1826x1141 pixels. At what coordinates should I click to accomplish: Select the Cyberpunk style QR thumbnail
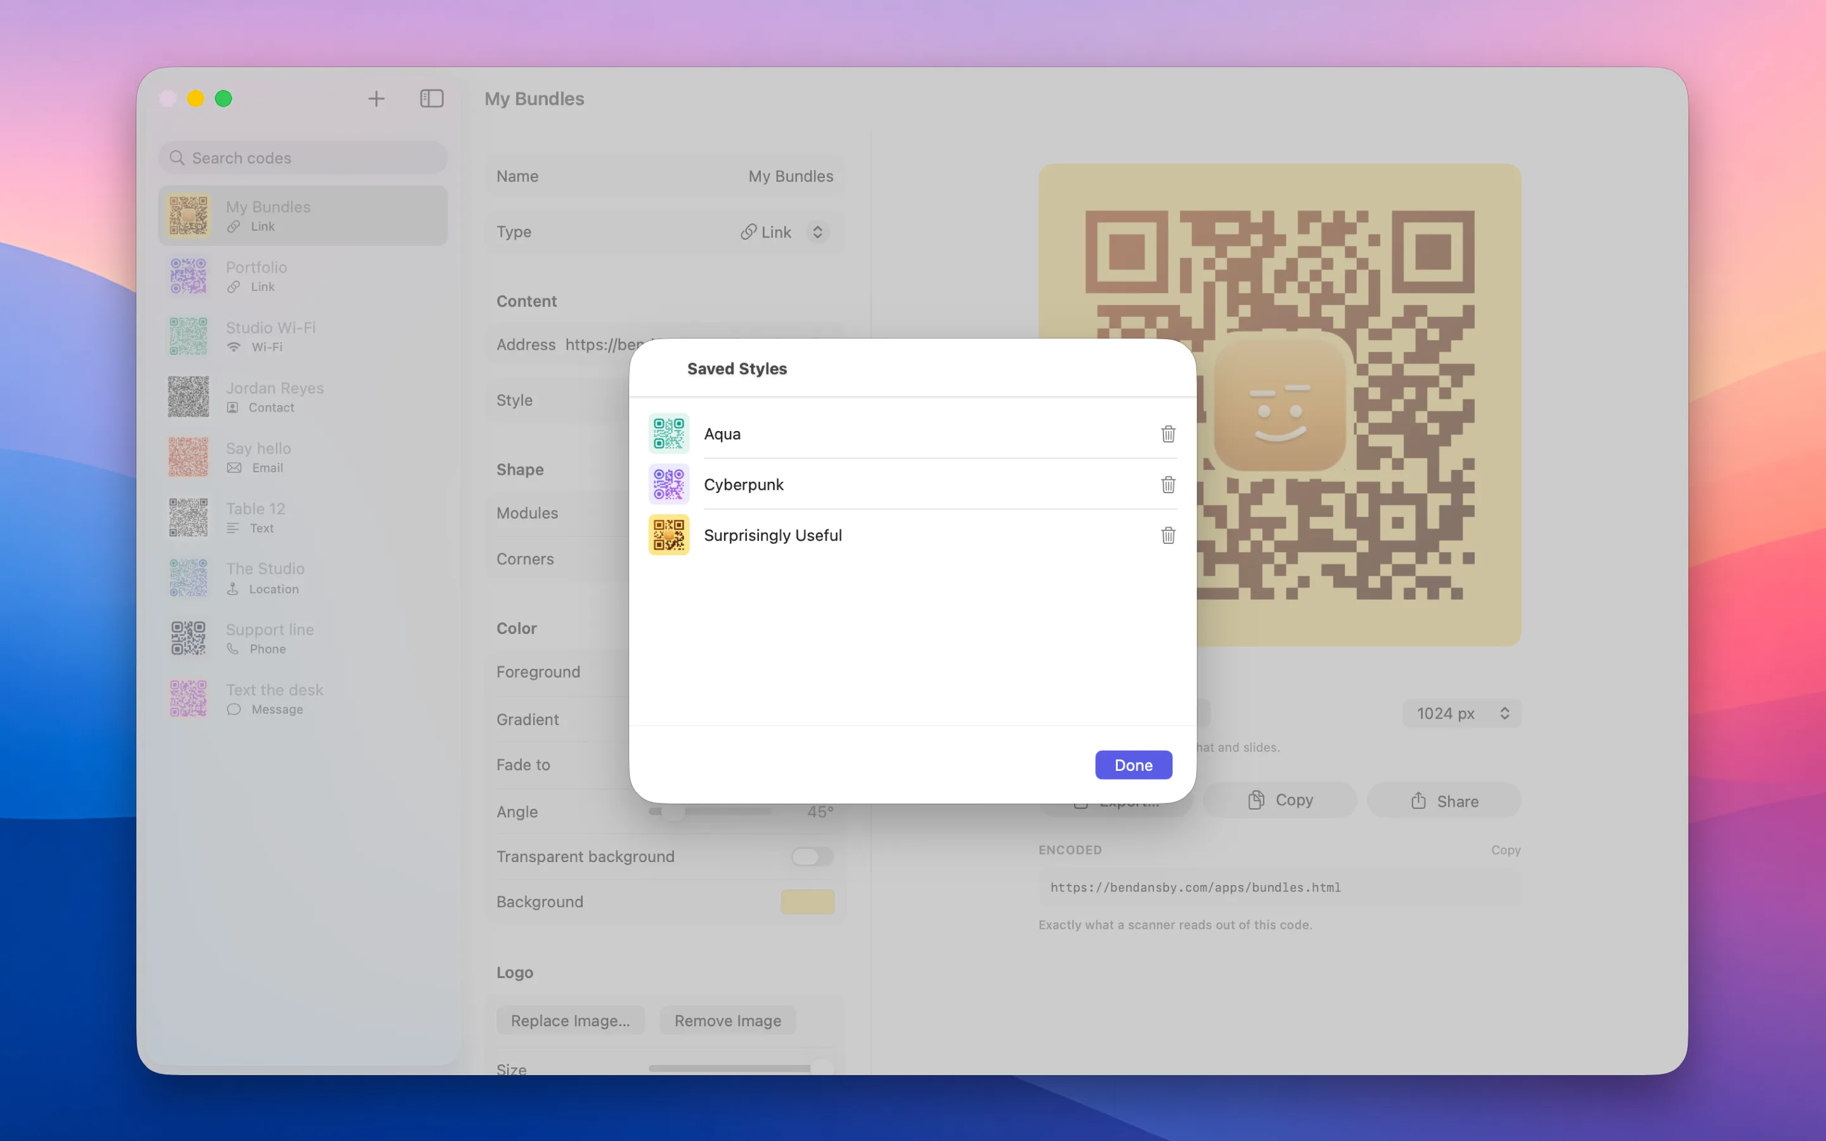[x=668, y=484]
